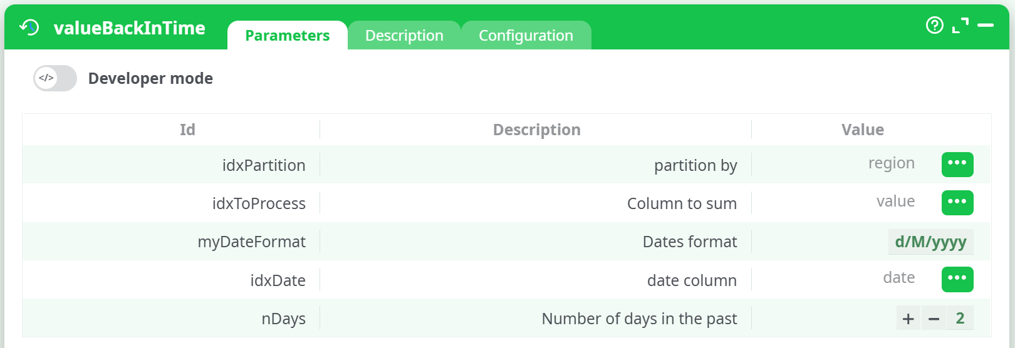Open column picker for idxPartition

point(957,165)
